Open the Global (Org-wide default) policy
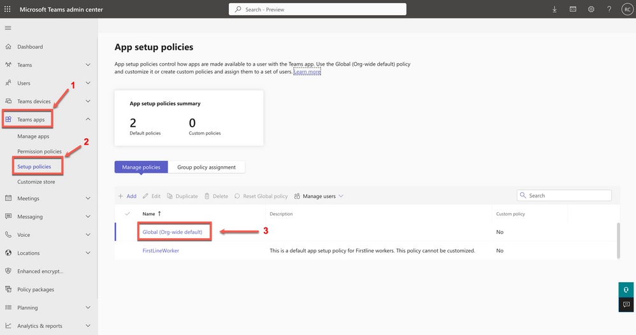This screenshot has height=335, width=636. click(x=172, y=232)
